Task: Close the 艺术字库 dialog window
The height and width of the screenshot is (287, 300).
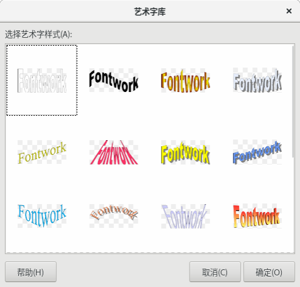Action: (x=289, y=11)
